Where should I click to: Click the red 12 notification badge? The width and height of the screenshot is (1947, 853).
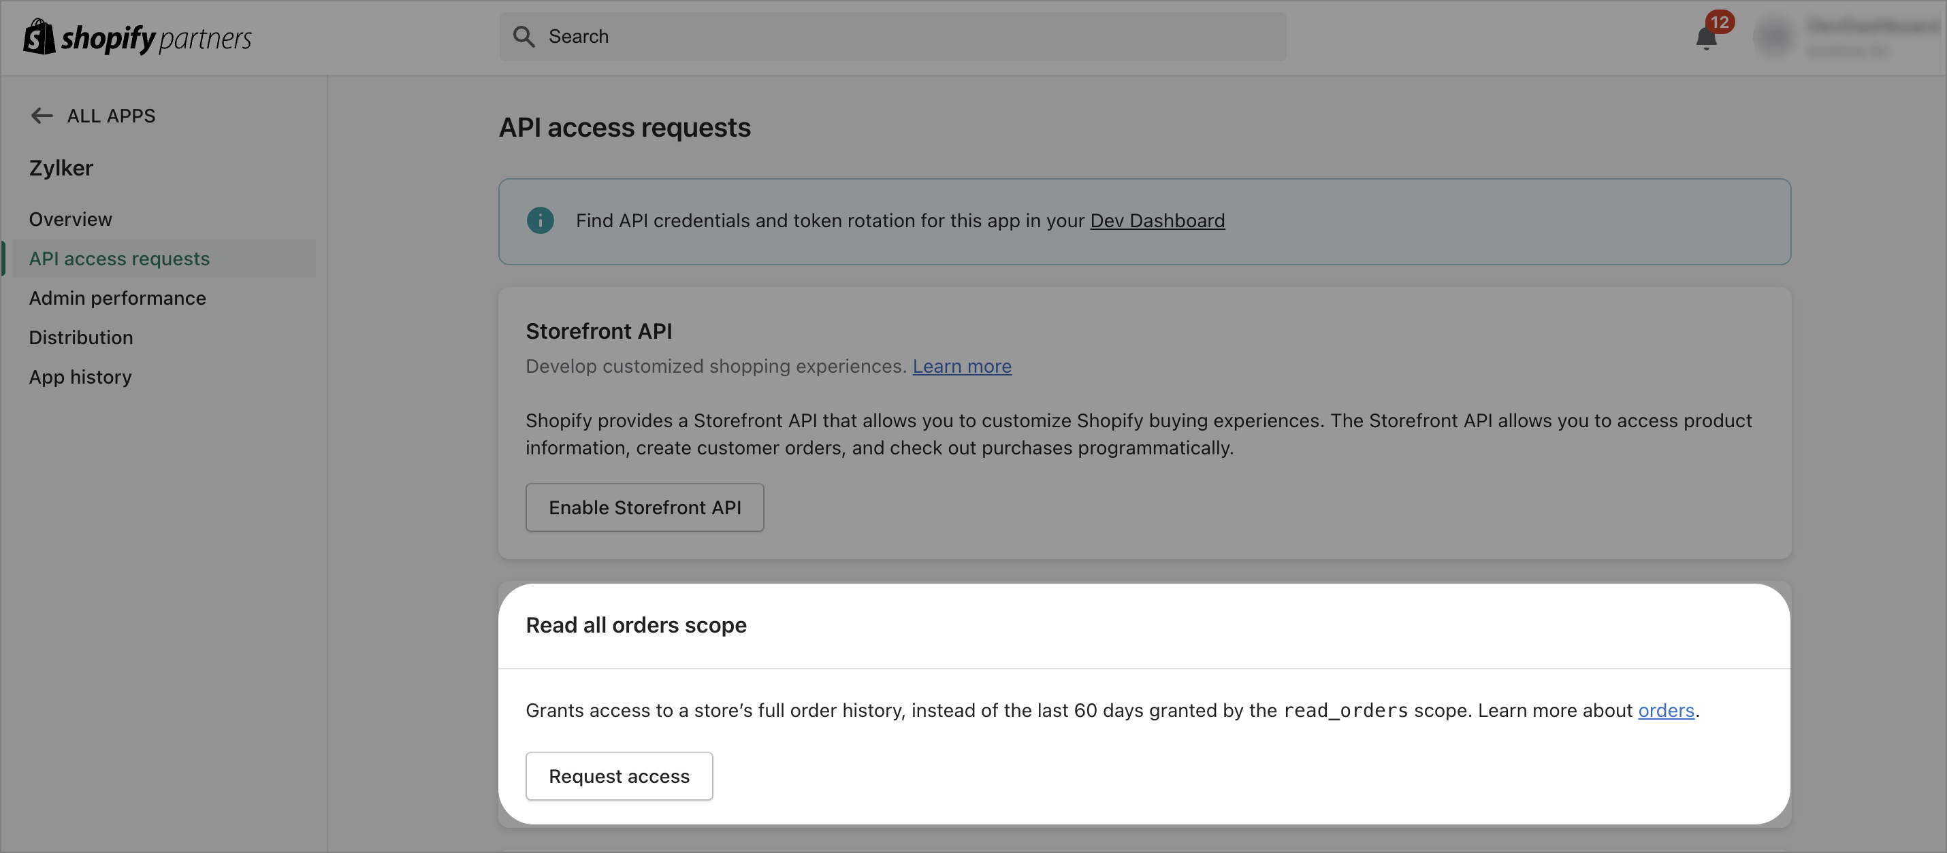pyautogui.click(x=1720, y=22)
